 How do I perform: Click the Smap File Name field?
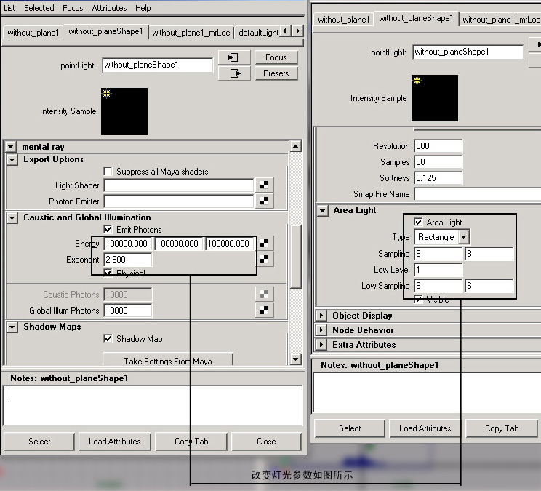tap(478, 194)
